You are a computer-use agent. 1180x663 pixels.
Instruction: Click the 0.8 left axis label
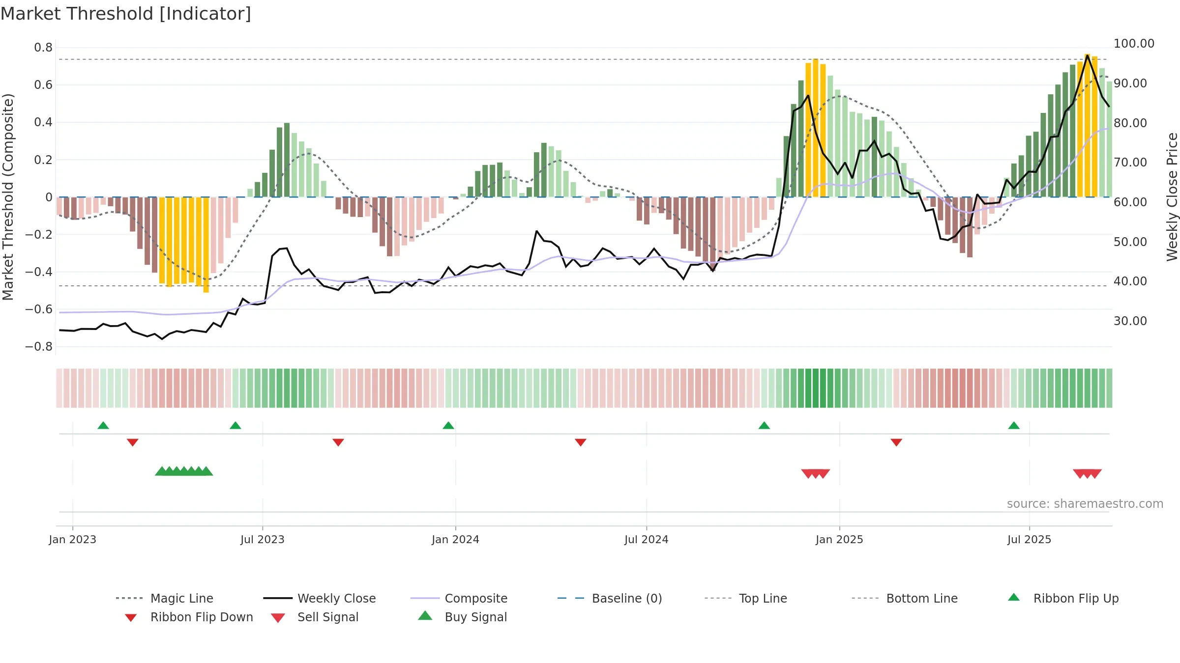click(x=43, y=48)
